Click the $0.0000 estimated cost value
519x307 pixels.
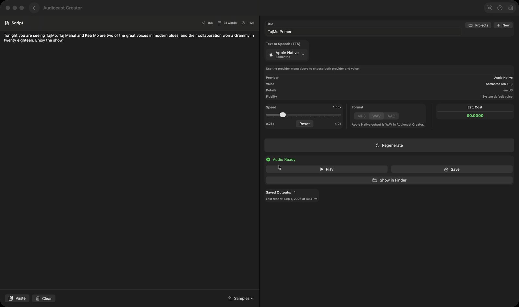475,116
